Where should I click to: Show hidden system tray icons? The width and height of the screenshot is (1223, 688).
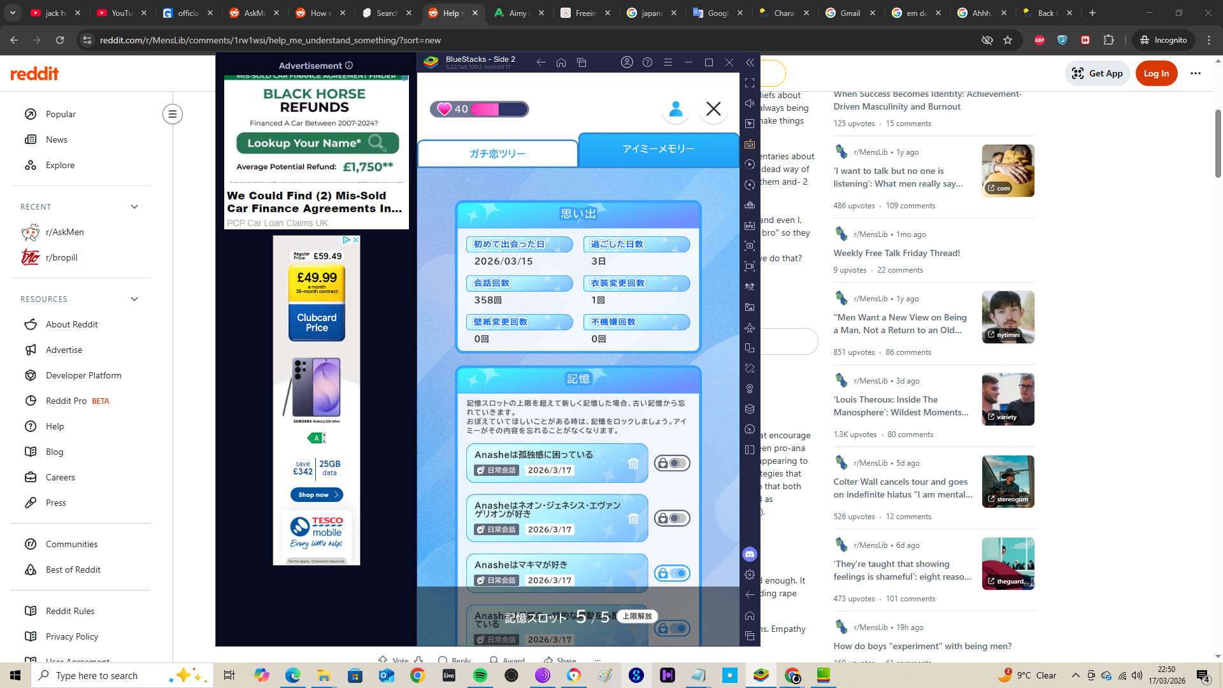click(x=1076, y=675)
